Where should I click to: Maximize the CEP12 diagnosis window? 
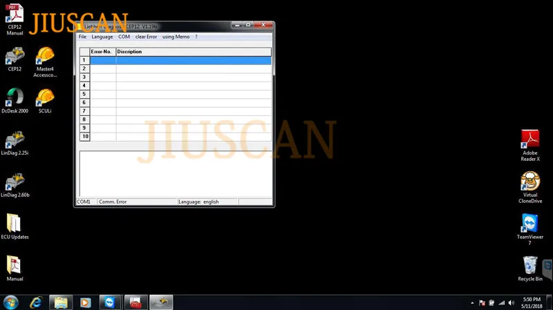(248, 25)
